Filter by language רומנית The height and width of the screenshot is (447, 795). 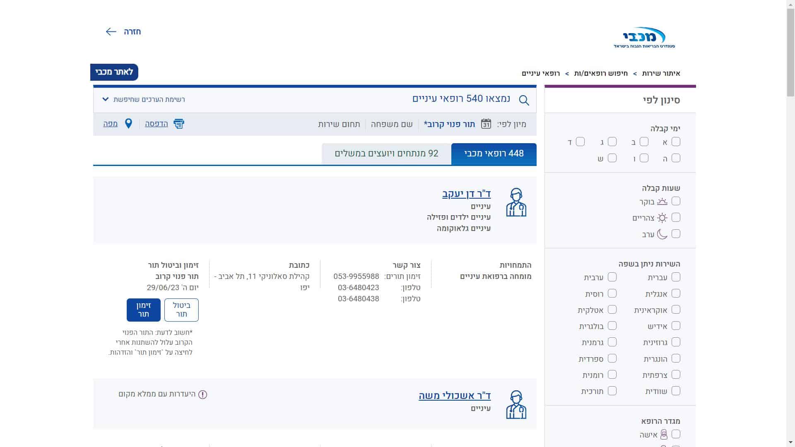pos(612,374)
